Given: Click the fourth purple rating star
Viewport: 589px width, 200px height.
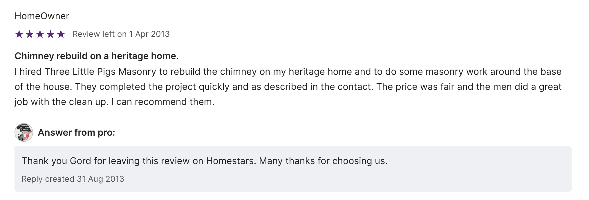Looking at the screenshot, I should pyautogui.click(x=50, y=34).
